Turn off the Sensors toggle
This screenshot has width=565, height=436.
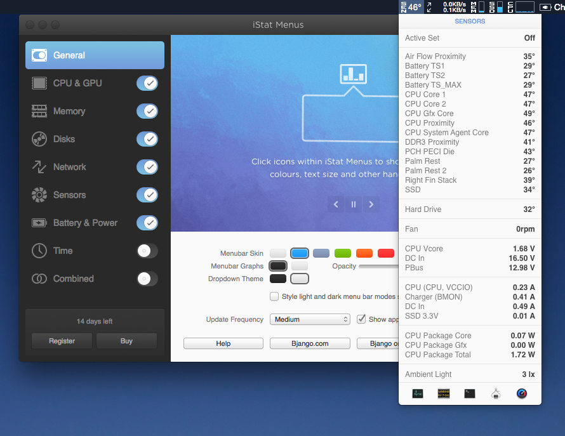tap(147, 195)
